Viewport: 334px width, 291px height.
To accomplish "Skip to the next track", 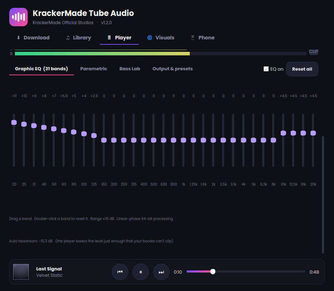I will click(x=161, y=272).
